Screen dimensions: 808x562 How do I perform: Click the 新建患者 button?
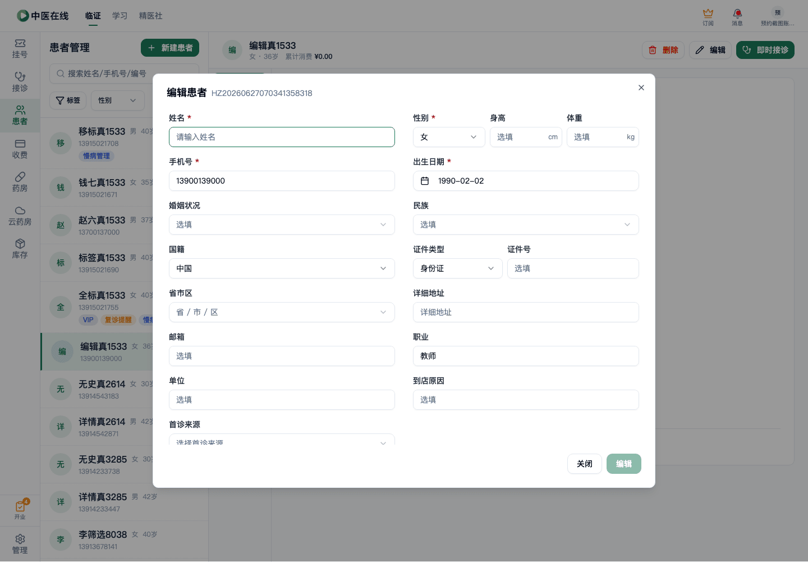(x=170, y=48)
